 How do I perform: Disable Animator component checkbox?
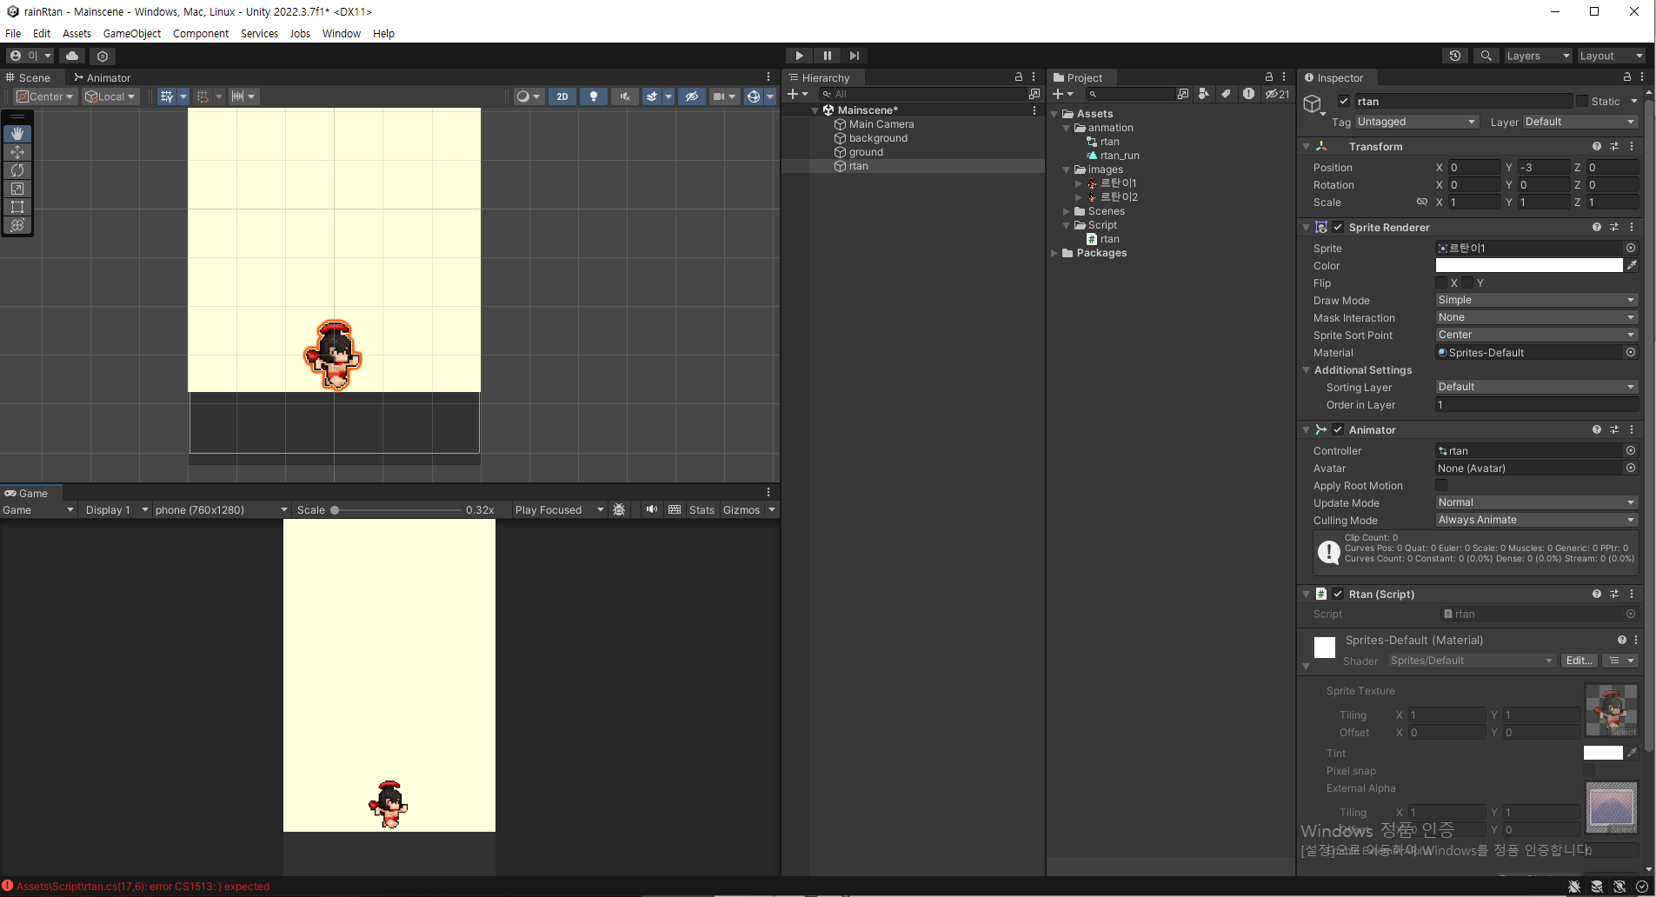pos(1339,430)
